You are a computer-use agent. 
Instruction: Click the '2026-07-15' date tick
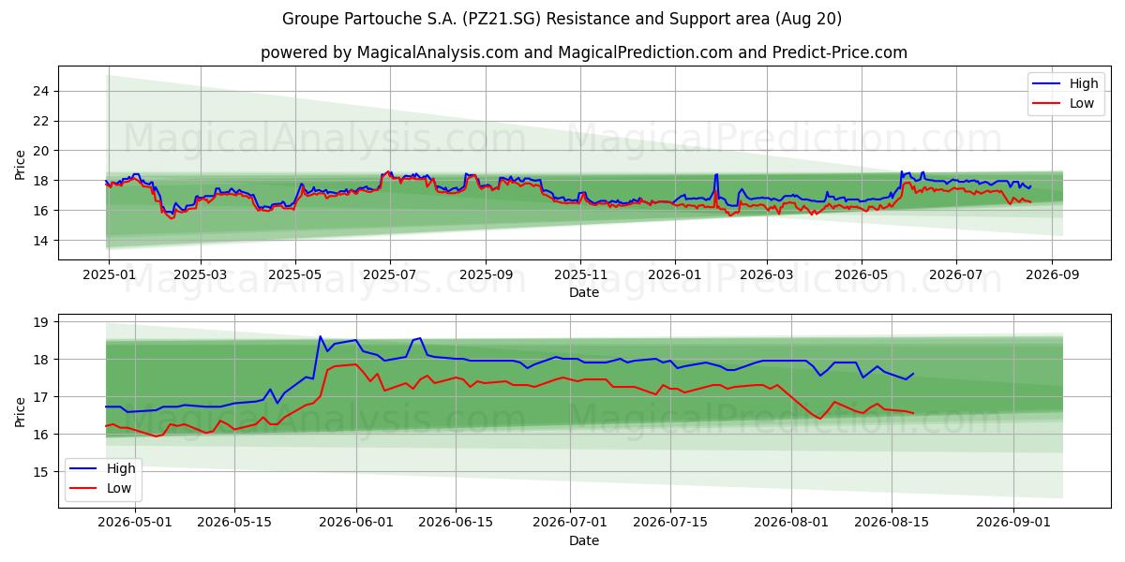click(x=670, y=523)
